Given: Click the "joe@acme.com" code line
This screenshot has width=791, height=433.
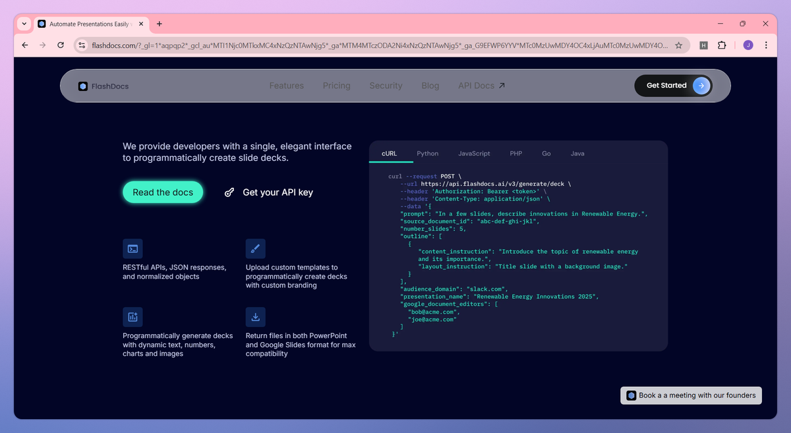Looking at the screenshot, I should (x=432, y=319).
